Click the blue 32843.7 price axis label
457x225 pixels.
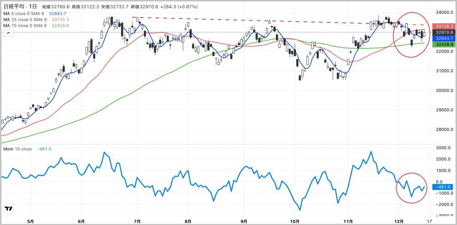tap(442, 39)
